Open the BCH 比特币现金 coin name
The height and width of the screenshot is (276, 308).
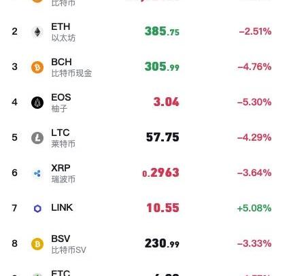coord(71,67)
